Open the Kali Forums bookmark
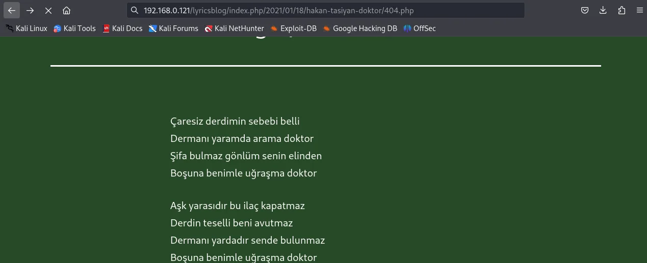 point(173,28)
